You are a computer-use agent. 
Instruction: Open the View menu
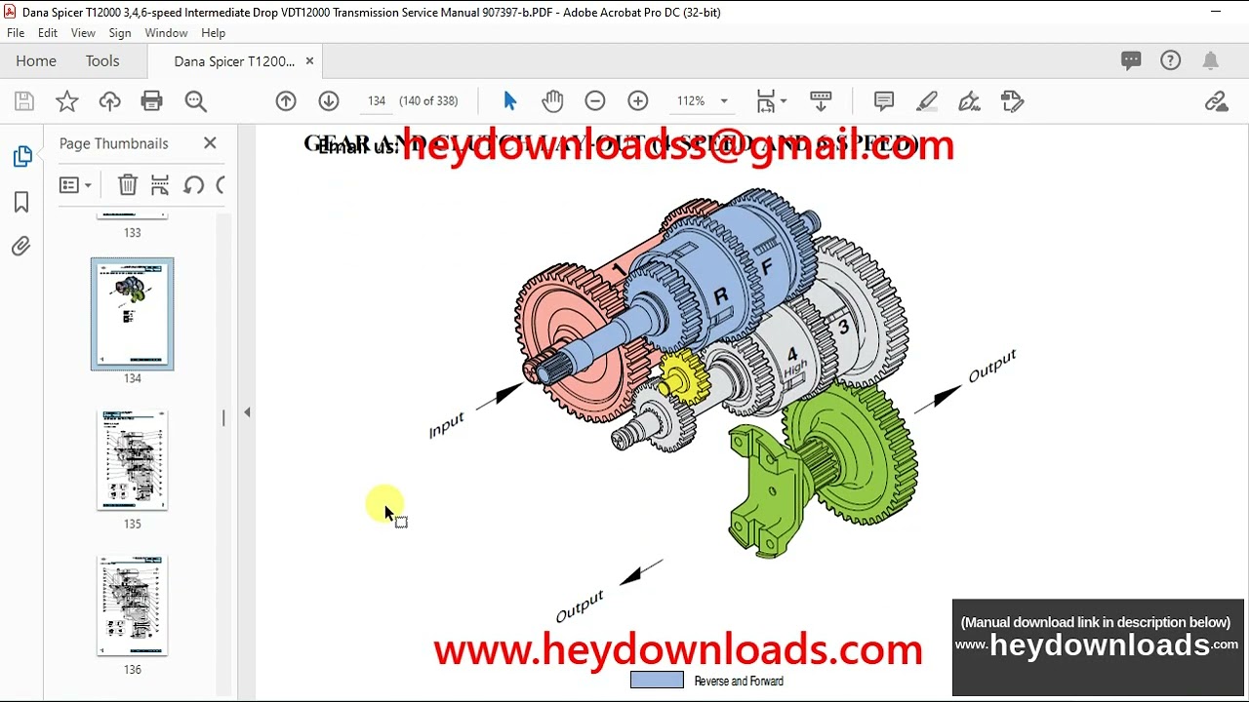83,32
